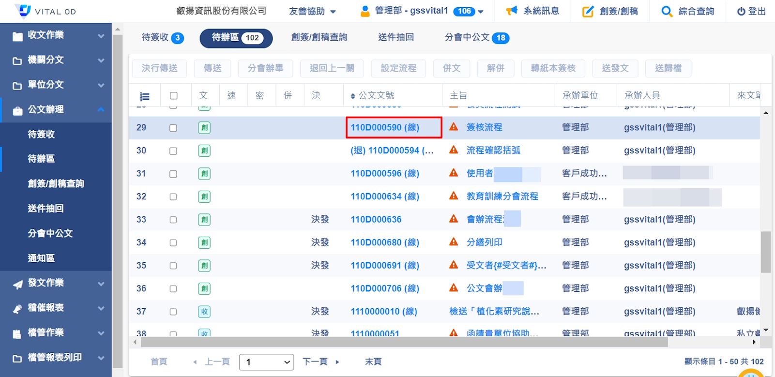Click the 系統訊息 megaphone icon
This screenshot has width=775, height=377.
pos(512,11)
